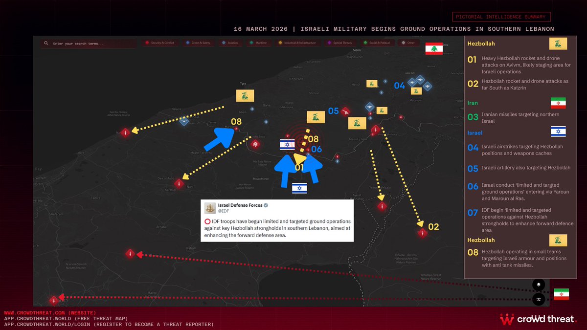Open red missile marker at Kiryat Shmona
This screenshot has width=587, height=330.
click(375, 130)
